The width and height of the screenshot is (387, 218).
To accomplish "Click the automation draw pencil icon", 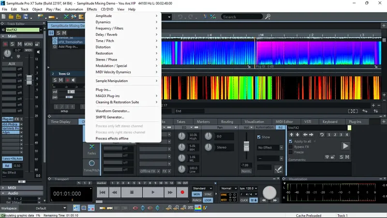I will (x=278, y=169).
